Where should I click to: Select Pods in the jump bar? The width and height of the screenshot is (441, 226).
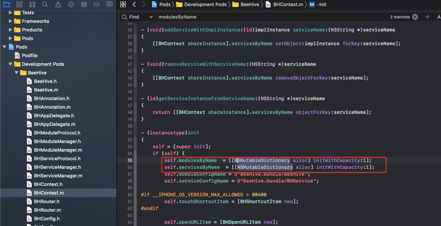click(161, 4)
